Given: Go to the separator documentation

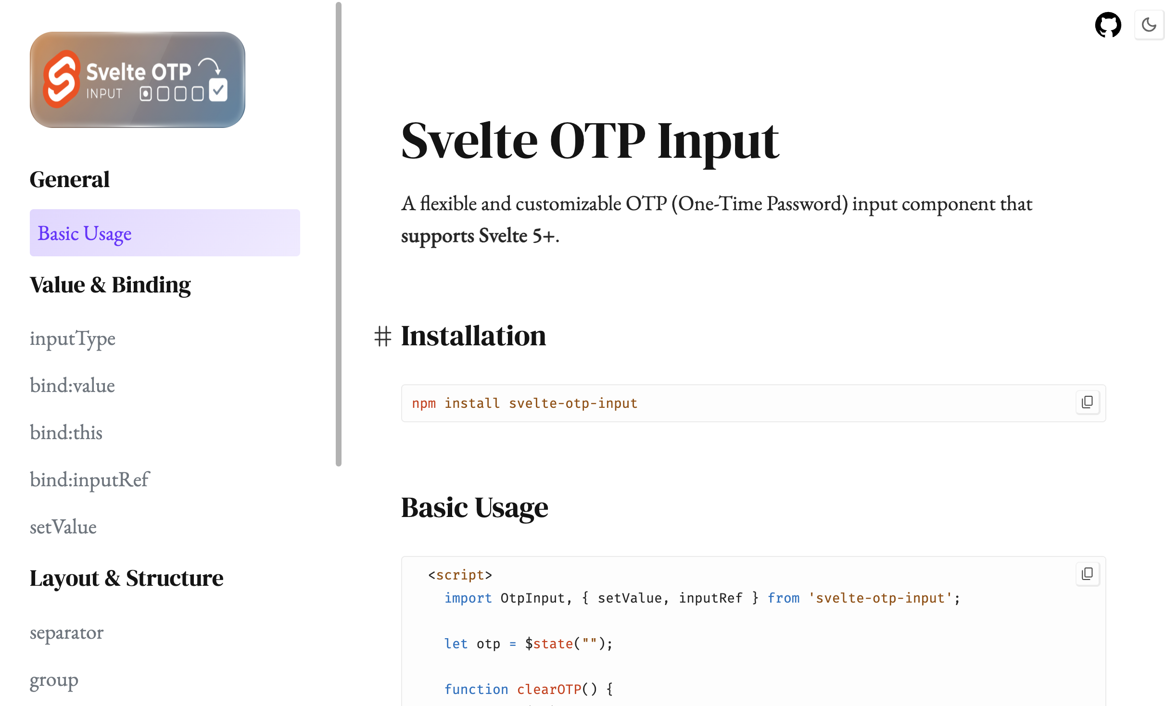Looking at the screenshot, I should point(66,633).
